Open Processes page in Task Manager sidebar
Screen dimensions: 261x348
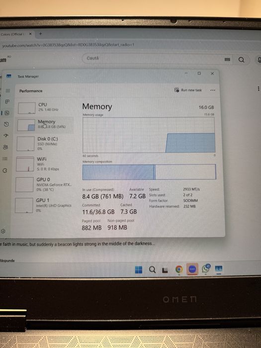point(7,101)
